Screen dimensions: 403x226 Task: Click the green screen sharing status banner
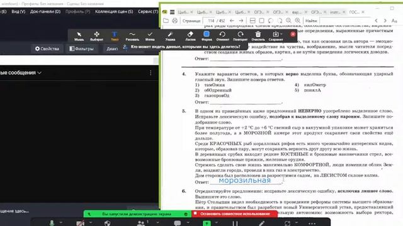(x=137, y=214)
